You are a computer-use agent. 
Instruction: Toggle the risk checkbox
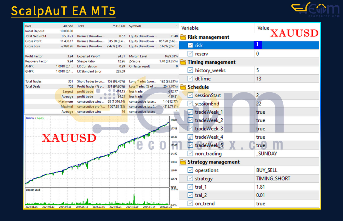pos(190,45)
